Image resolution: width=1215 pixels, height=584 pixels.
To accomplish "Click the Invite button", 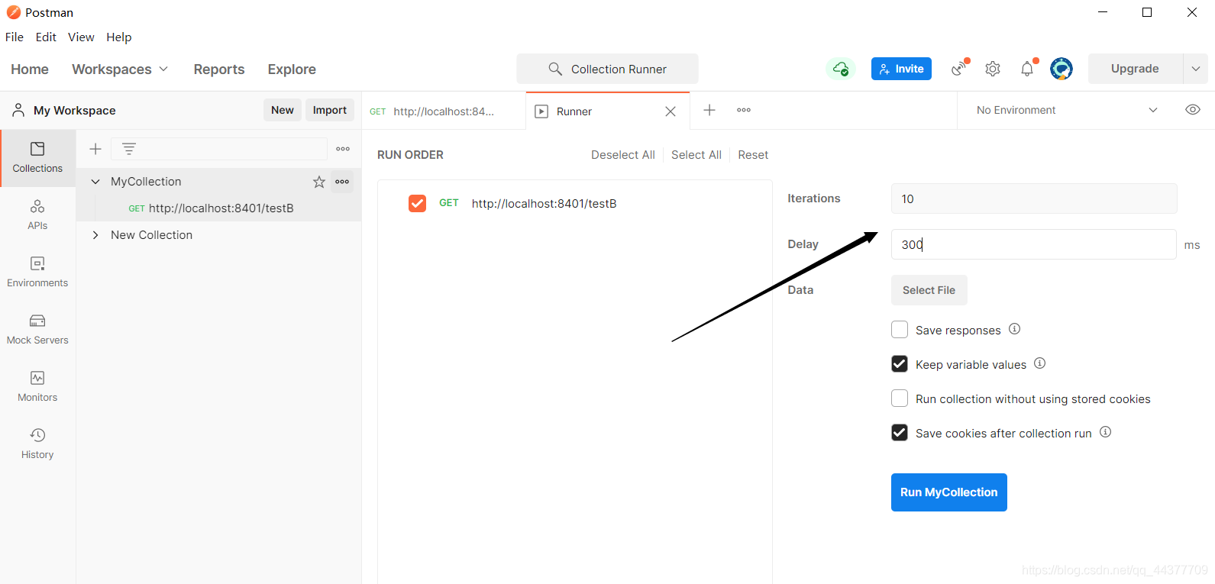I will point(901,69).
